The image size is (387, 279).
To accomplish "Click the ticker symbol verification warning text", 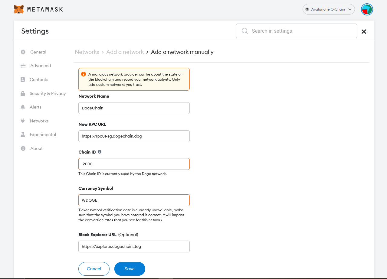I will pyautogui.click(x=131, y=215).
